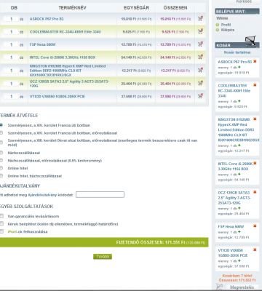
Task: Remove VTX3D VX6850 row cart icon
Action: 200,96
